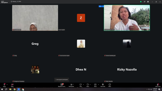Image resolution: width=162 pixels, height=91 pixels.
Task: Click the Leave room button
Action: [158, 85]
